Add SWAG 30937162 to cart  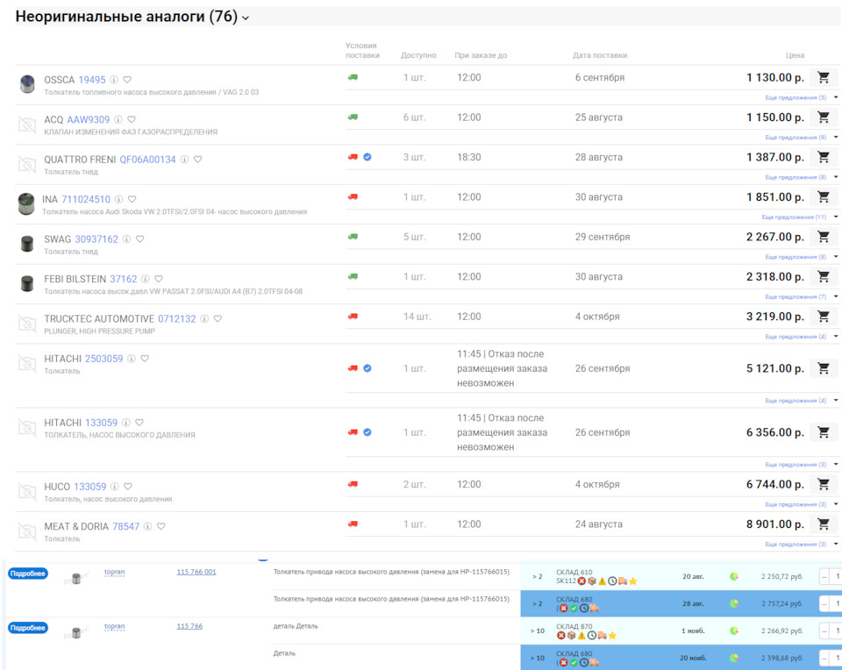point(824,237)
